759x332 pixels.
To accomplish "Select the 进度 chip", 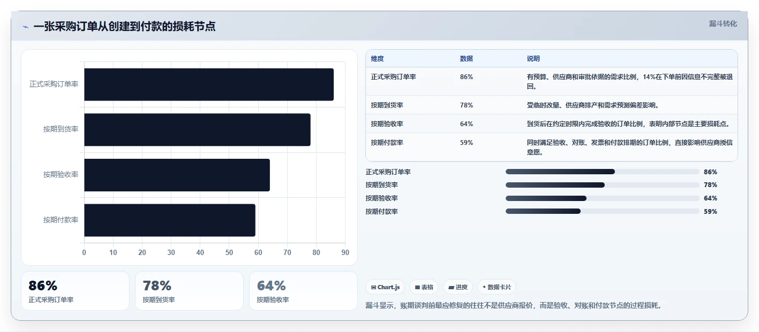I will pyautogui.click(x=458, y=287).
